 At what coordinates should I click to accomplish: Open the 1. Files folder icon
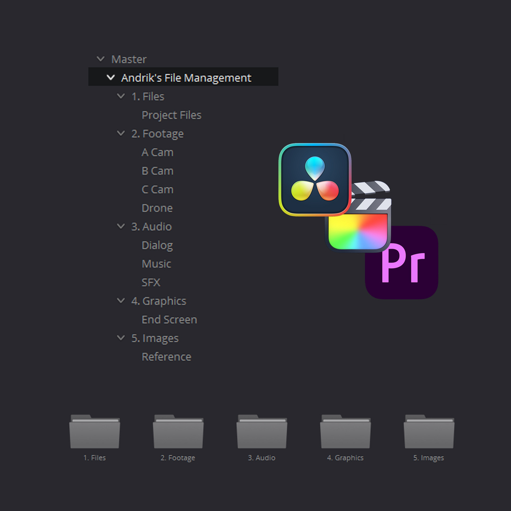tap(95, 432)
